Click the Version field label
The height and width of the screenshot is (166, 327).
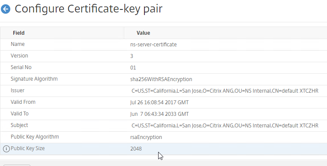coord(19,56)
